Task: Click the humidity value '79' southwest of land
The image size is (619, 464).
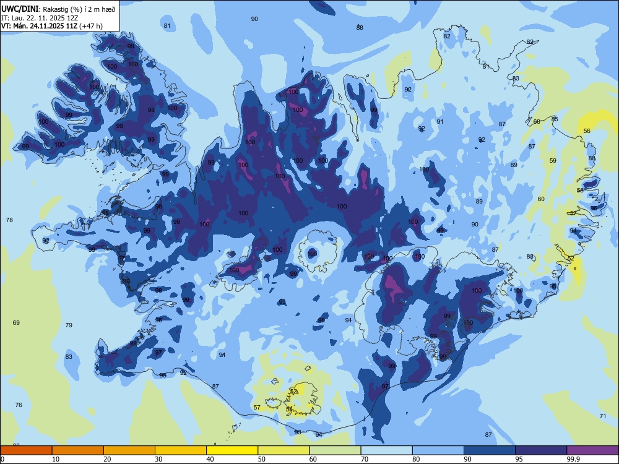Action: coord(69,325)
